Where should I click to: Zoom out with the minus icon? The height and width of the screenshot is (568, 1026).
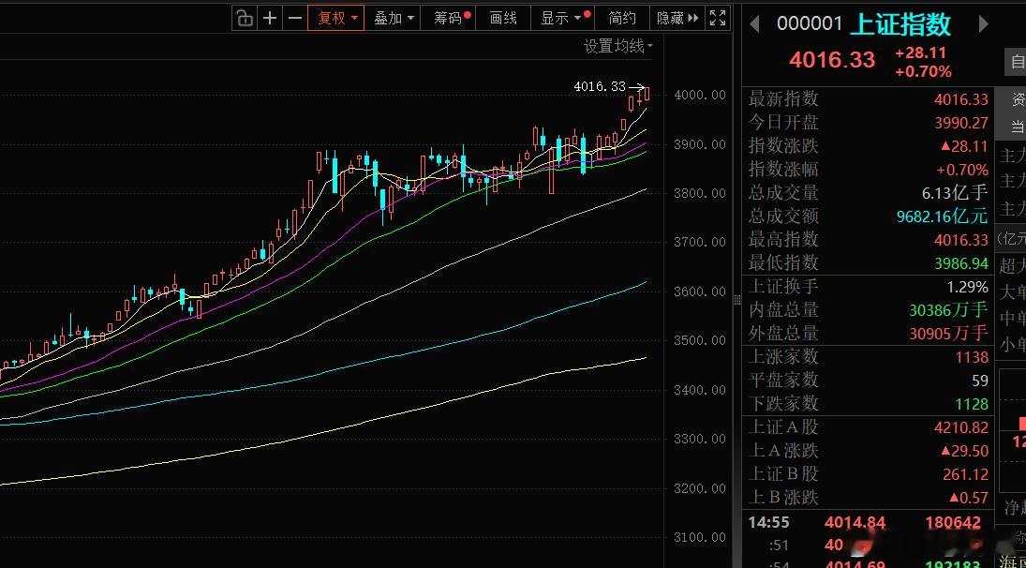click(x=295, y=18)
